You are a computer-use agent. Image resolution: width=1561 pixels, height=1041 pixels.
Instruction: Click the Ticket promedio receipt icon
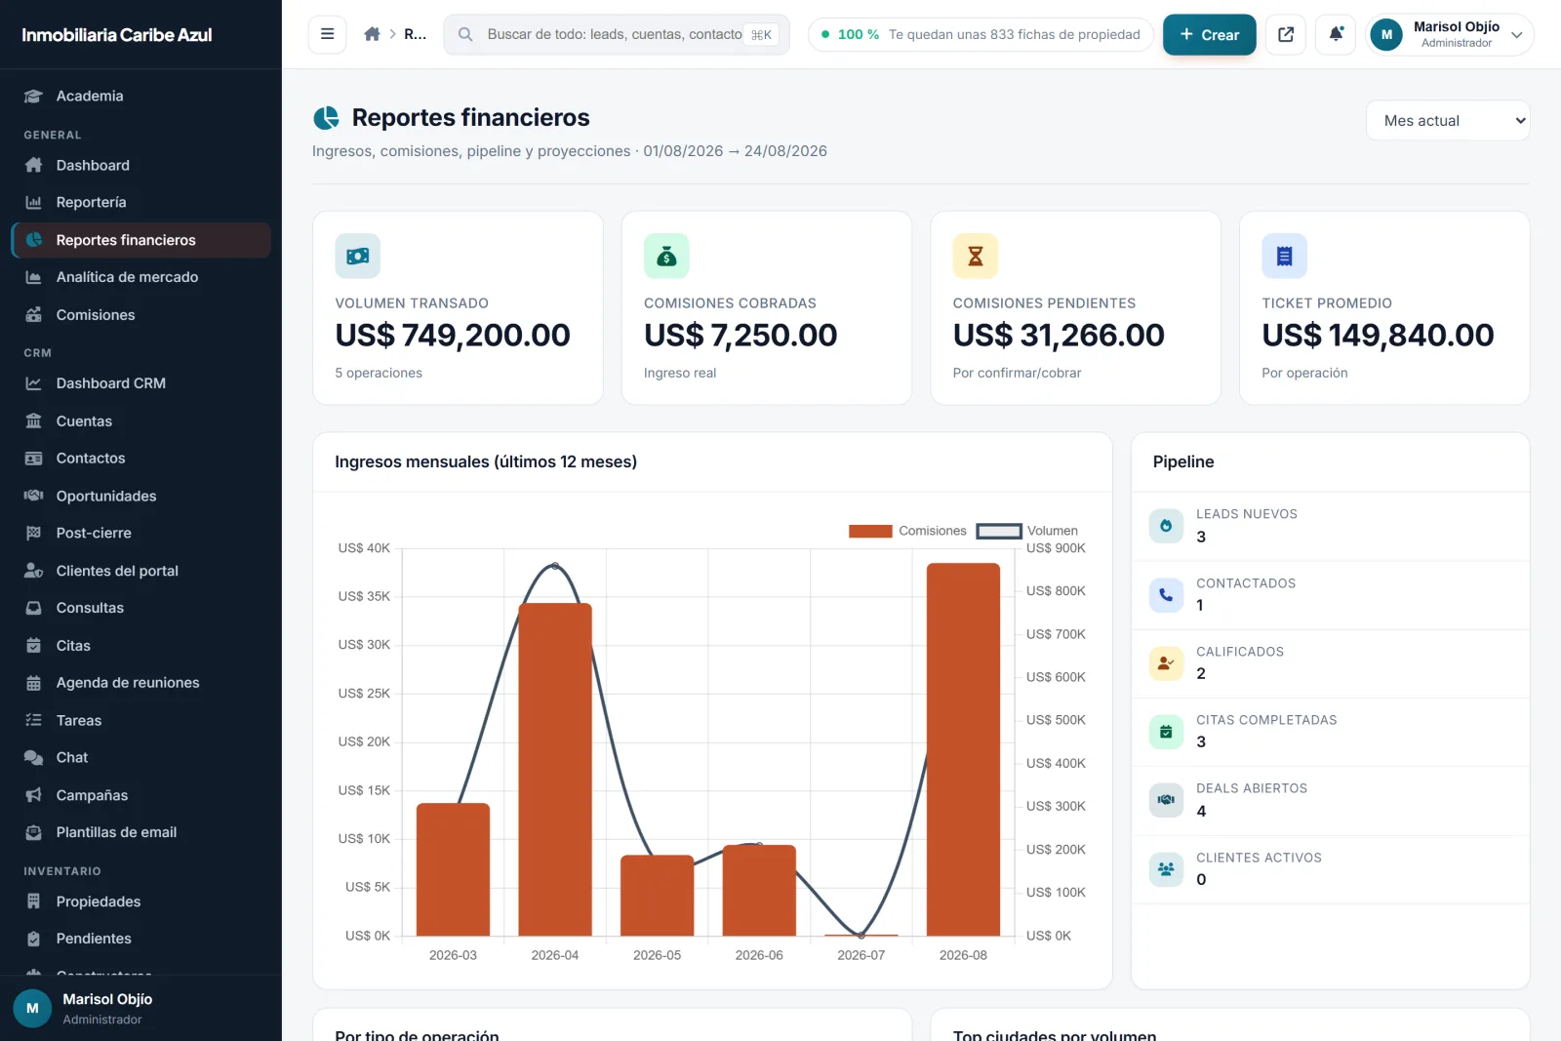1284,256
